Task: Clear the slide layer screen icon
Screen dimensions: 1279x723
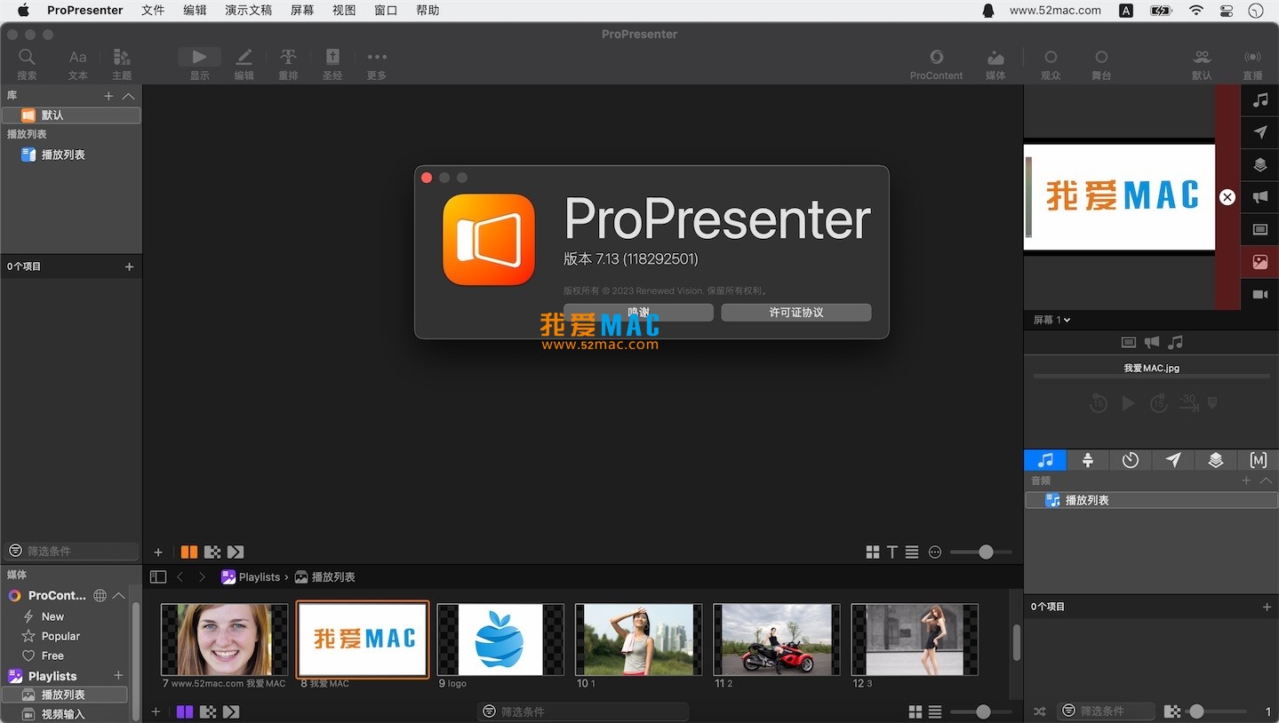Action: (1260, 229)
